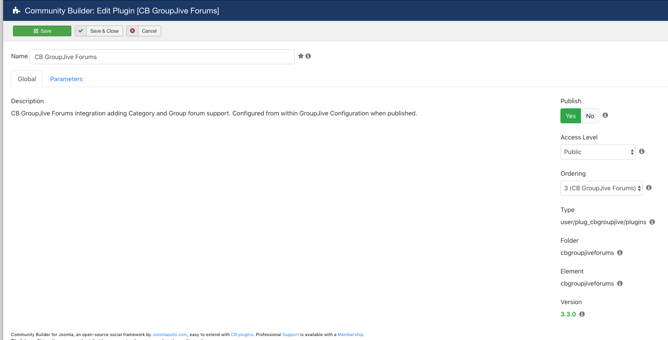Set Publish to No
The image size is (668, 340).
[x=590, y=116]
